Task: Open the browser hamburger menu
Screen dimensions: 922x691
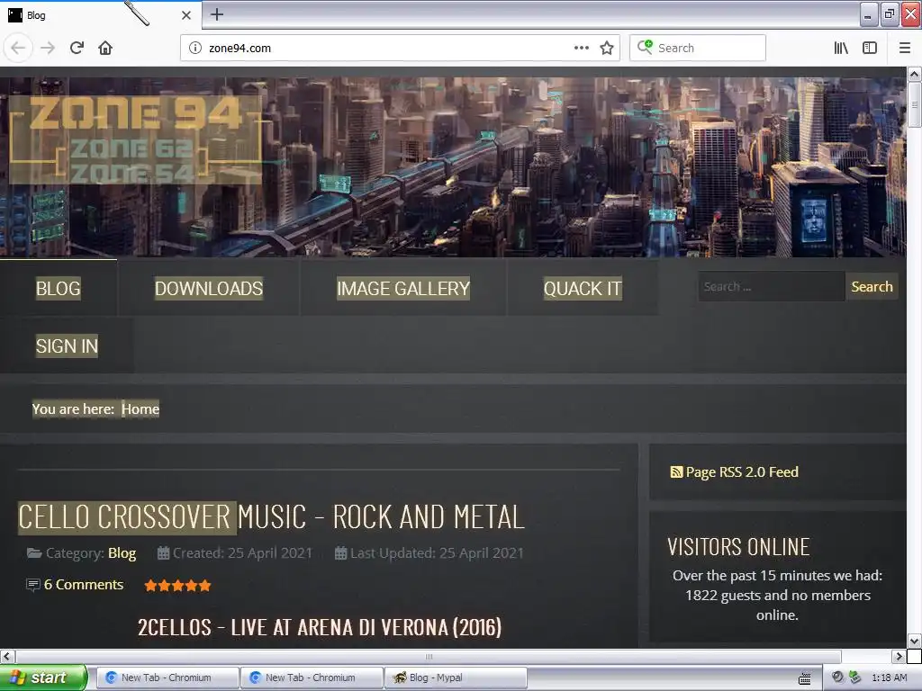Action: click(904, 48)
